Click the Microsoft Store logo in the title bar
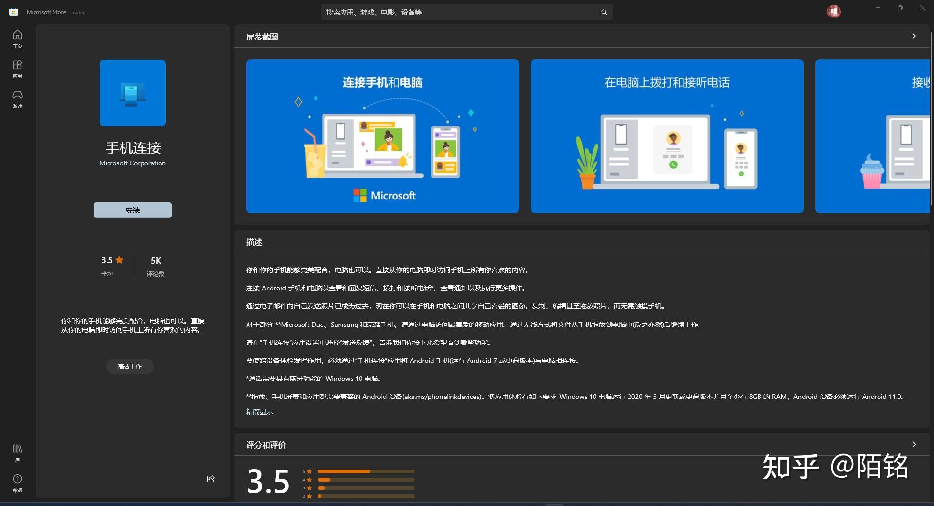 point(13,11)
